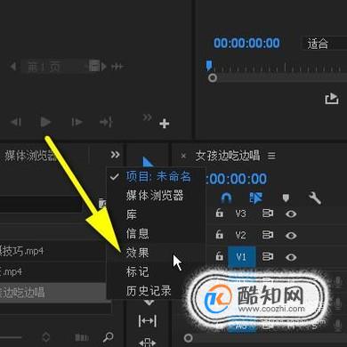Choose 媒体浏览器 in the dropdown menu
The image size is (347, 347).
click(x=155, y=196)
